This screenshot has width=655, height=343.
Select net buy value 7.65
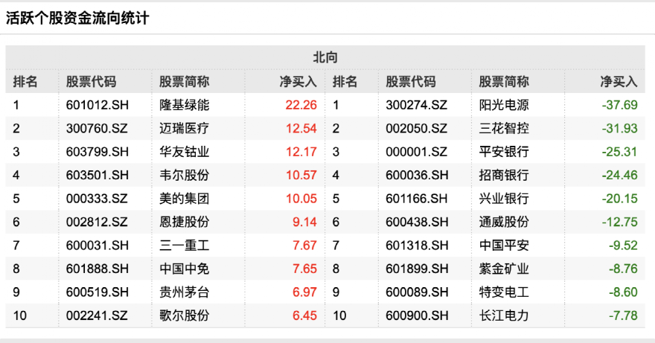(304, 269)
